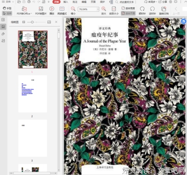Start 播放 slideshow playback

pyautogui.click(x=52, y=11)
